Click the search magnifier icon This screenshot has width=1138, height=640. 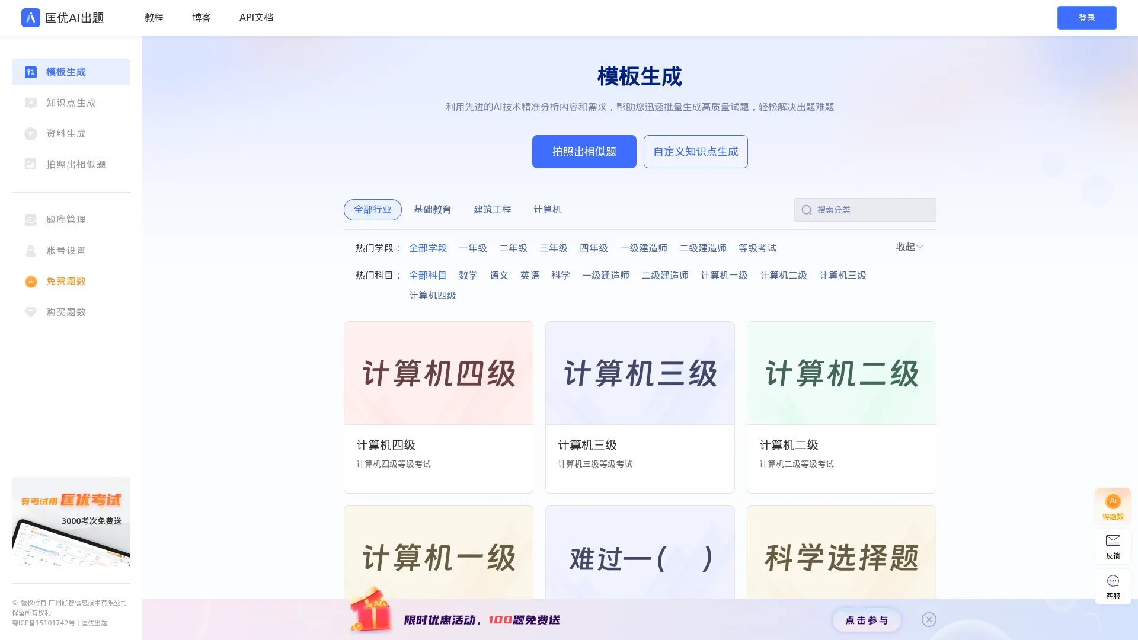tap(807, 210)
